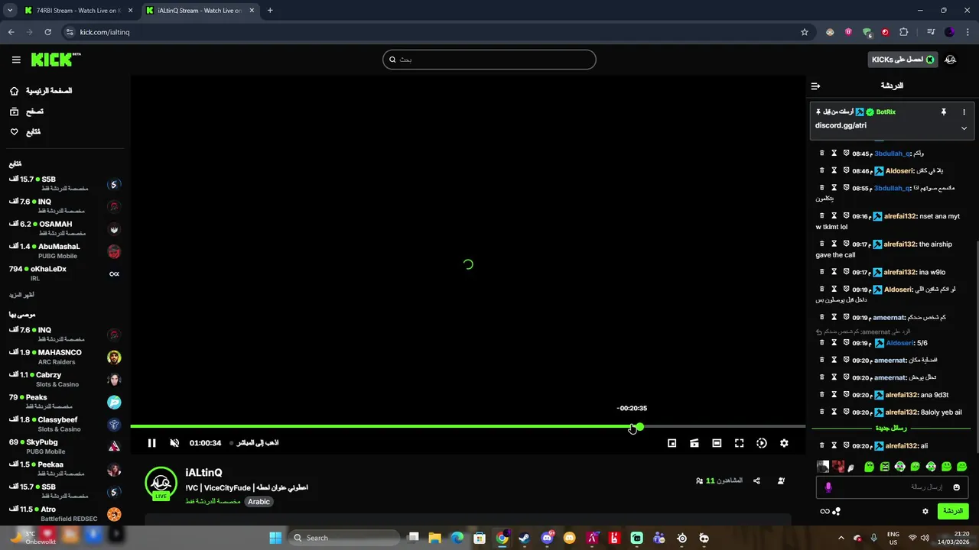Open recommended channel SkyPubg

pos(65,446)
